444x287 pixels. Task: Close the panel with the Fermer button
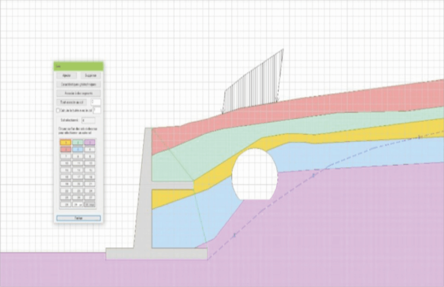coord(78,218)
